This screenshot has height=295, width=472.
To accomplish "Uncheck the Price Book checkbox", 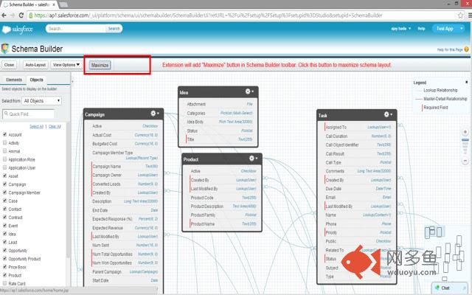I will point(5,267).
